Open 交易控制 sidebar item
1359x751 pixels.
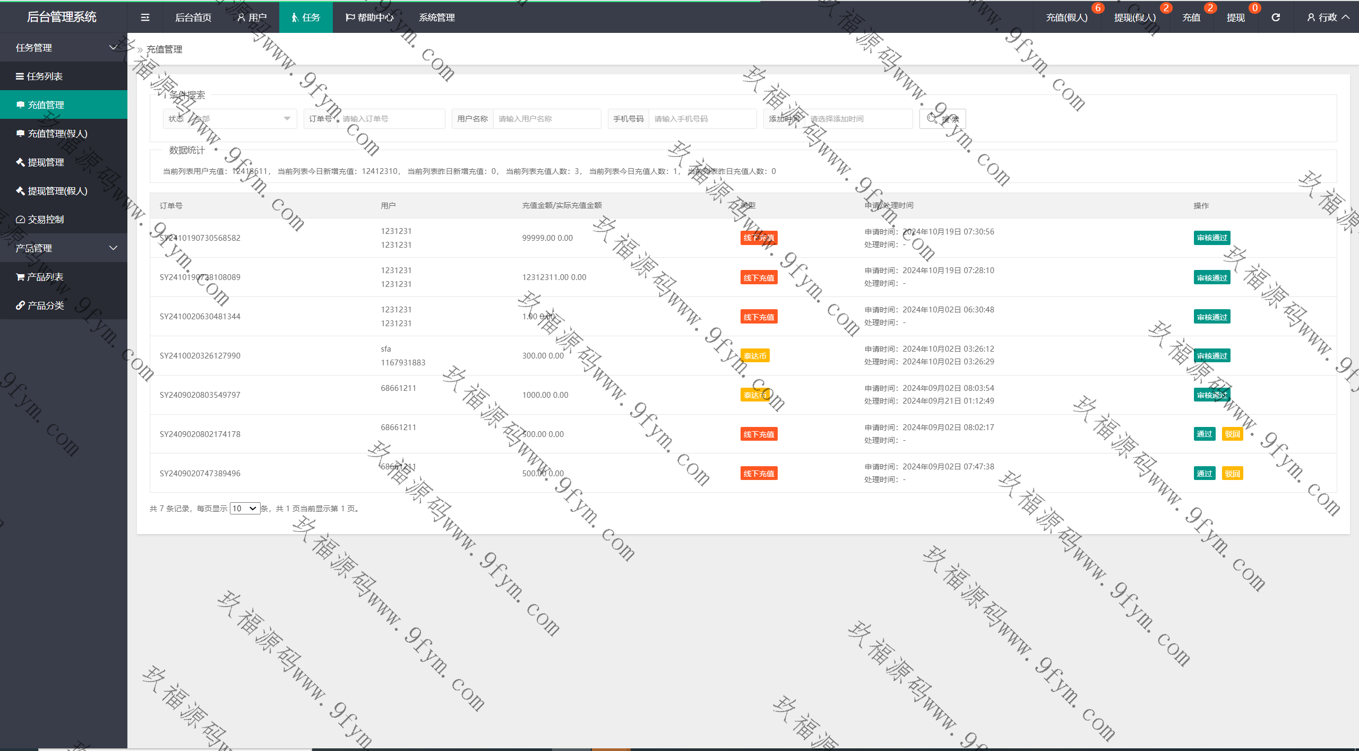(46, 220)
